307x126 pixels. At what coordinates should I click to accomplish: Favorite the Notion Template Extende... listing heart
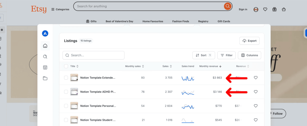pos(255,78)
